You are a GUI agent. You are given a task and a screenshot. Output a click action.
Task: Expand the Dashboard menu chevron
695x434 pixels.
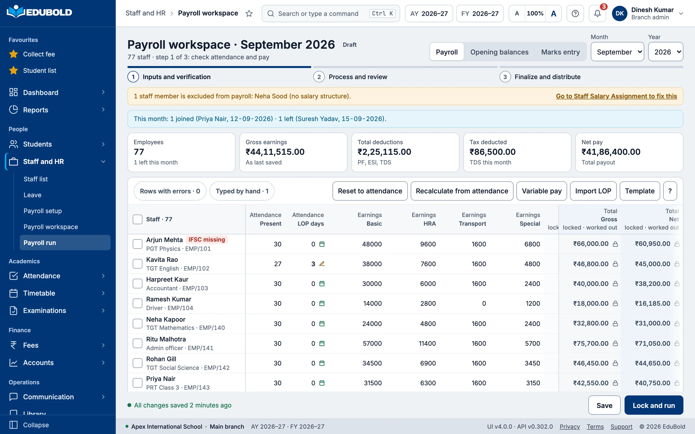click(x=103, y=92)
